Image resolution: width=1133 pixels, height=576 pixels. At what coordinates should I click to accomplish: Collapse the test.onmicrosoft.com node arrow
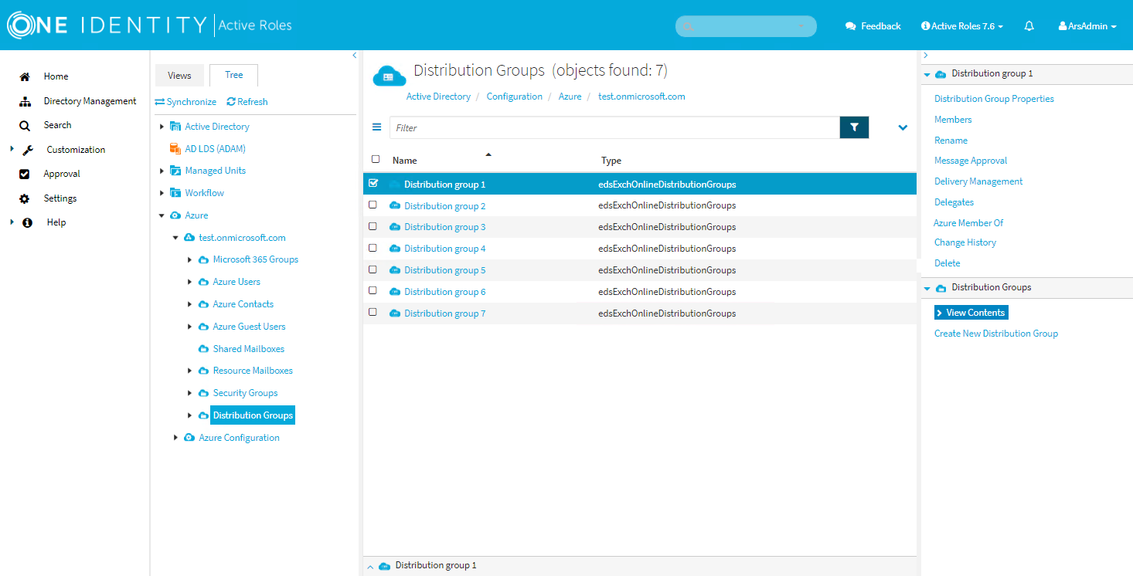point(175,238)
